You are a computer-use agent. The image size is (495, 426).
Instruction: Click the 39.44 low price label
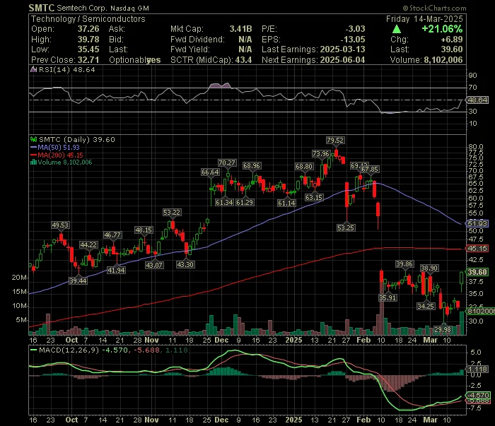(x=78, y=280)
